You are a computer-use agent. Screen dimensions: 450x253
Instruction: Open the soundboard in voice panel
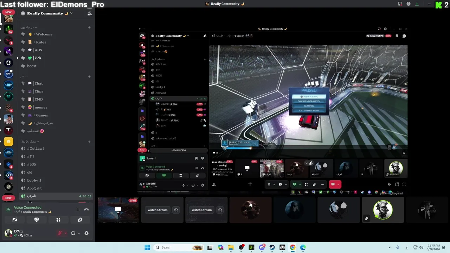pyautogui.click(x=80, y=220)
